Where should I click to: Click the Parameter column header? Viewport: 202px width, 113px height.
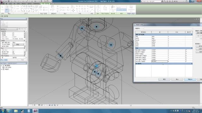coord(143,32)
